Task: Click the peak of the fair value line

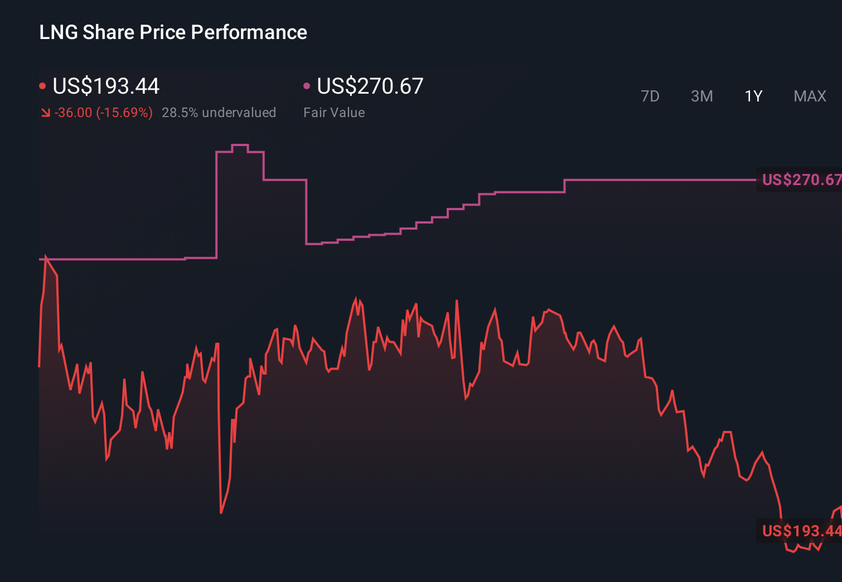Action: click(x=240, y=144)
